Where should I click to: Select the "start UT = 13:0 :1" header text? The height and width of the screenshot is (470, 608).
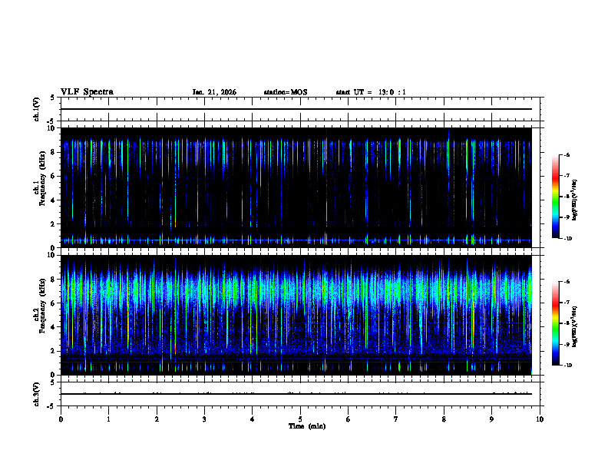pyautogui.click(x=371, y=92)
